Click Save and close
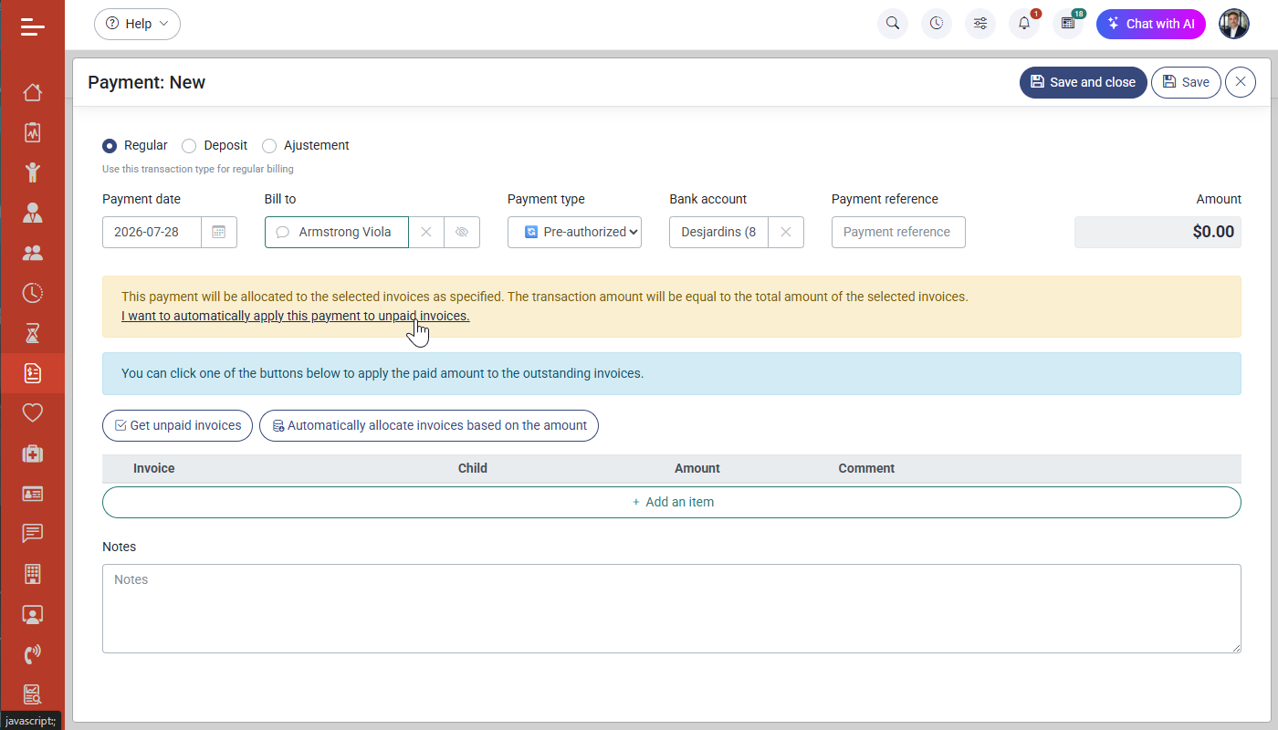1278x730 pixels. click(1083, 82)
